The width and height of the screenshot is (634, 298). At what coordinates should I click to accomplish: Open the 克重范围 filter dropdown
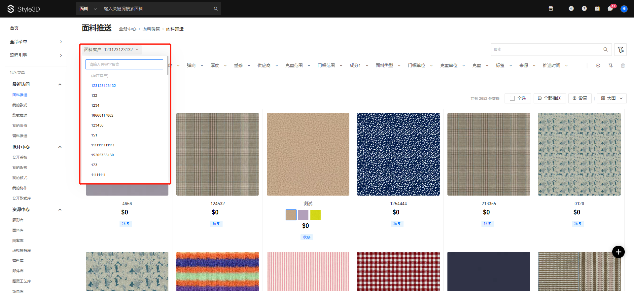298,65
